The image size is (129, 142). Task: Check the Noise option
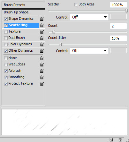6,58
